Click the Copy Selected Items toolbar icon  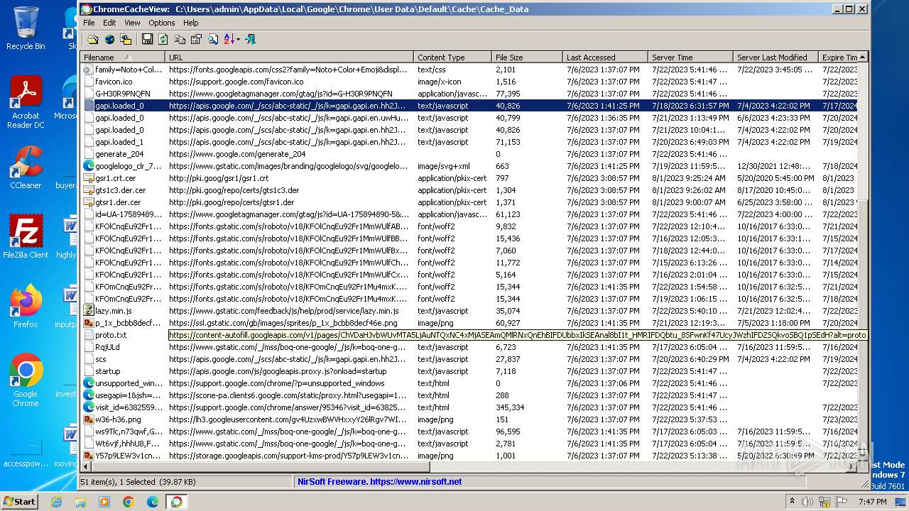(180, 39)
